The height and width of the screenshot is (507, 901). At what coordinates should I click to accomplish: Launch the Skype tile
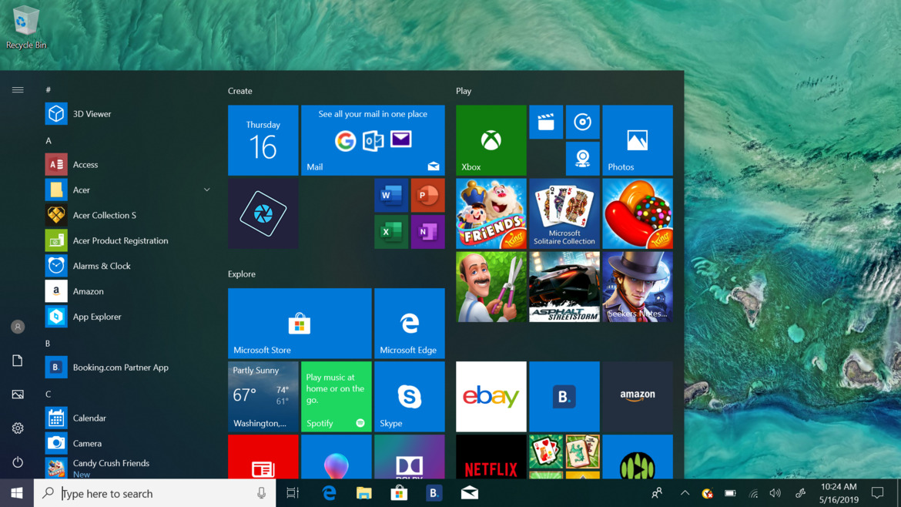[x=409, y=397]
